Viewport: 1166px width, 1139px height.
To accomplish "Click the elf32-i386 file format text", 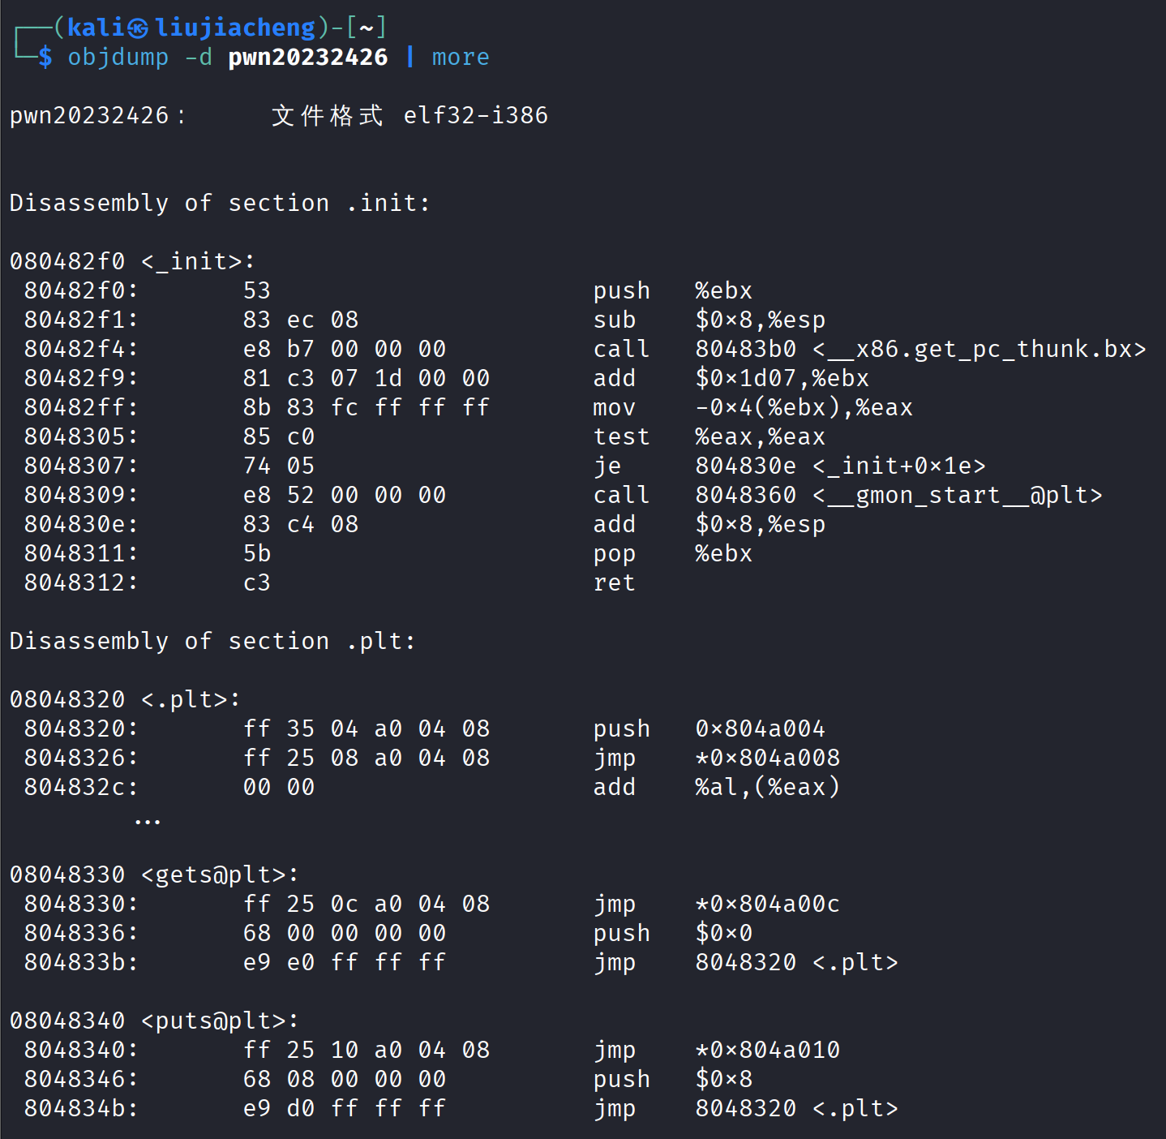I will pos(475,116).
